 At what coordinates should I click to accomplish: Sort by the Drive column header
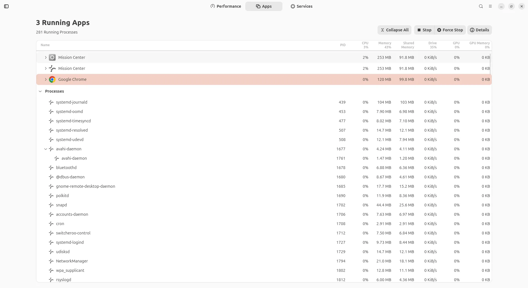click(433, 45)
